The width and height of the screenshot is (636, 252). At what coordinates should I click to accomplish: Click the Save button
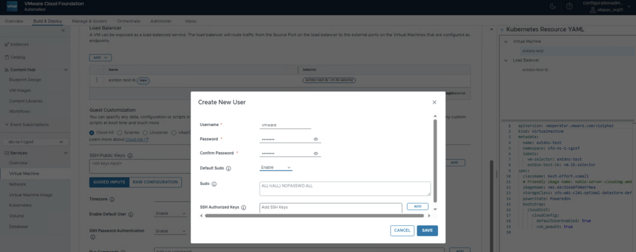coord(427,230)
